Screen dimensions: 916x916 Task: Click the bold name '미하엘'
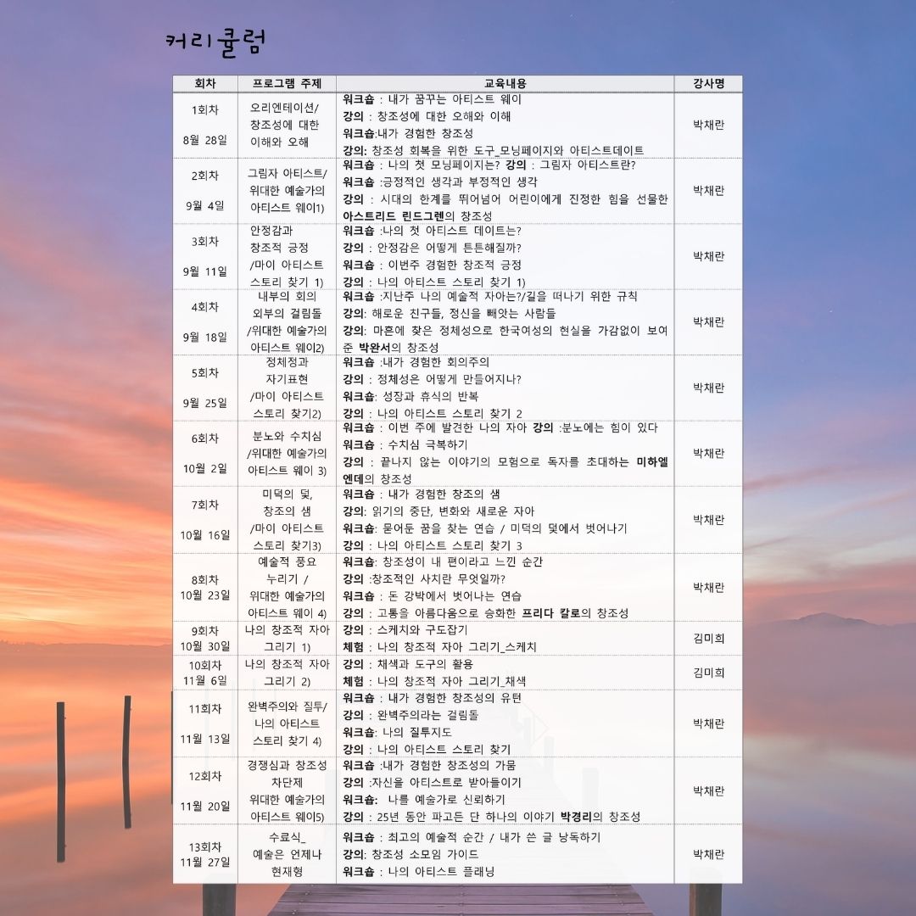pos(652,462)
